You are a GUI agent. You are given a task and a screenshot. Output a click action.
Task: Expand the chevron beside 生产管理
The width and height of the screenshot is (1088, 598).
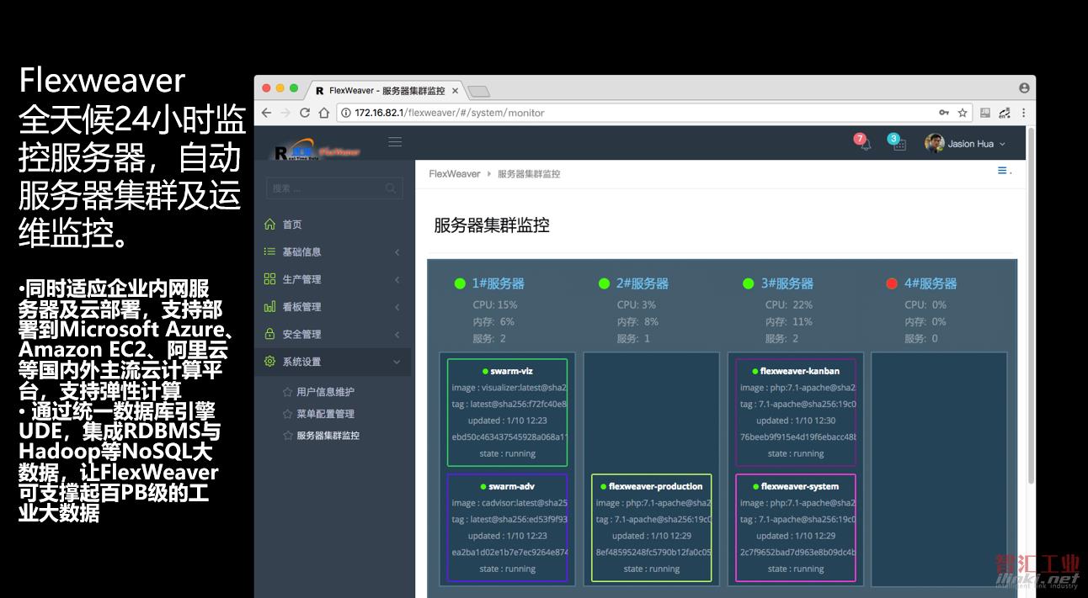(397, 279)
